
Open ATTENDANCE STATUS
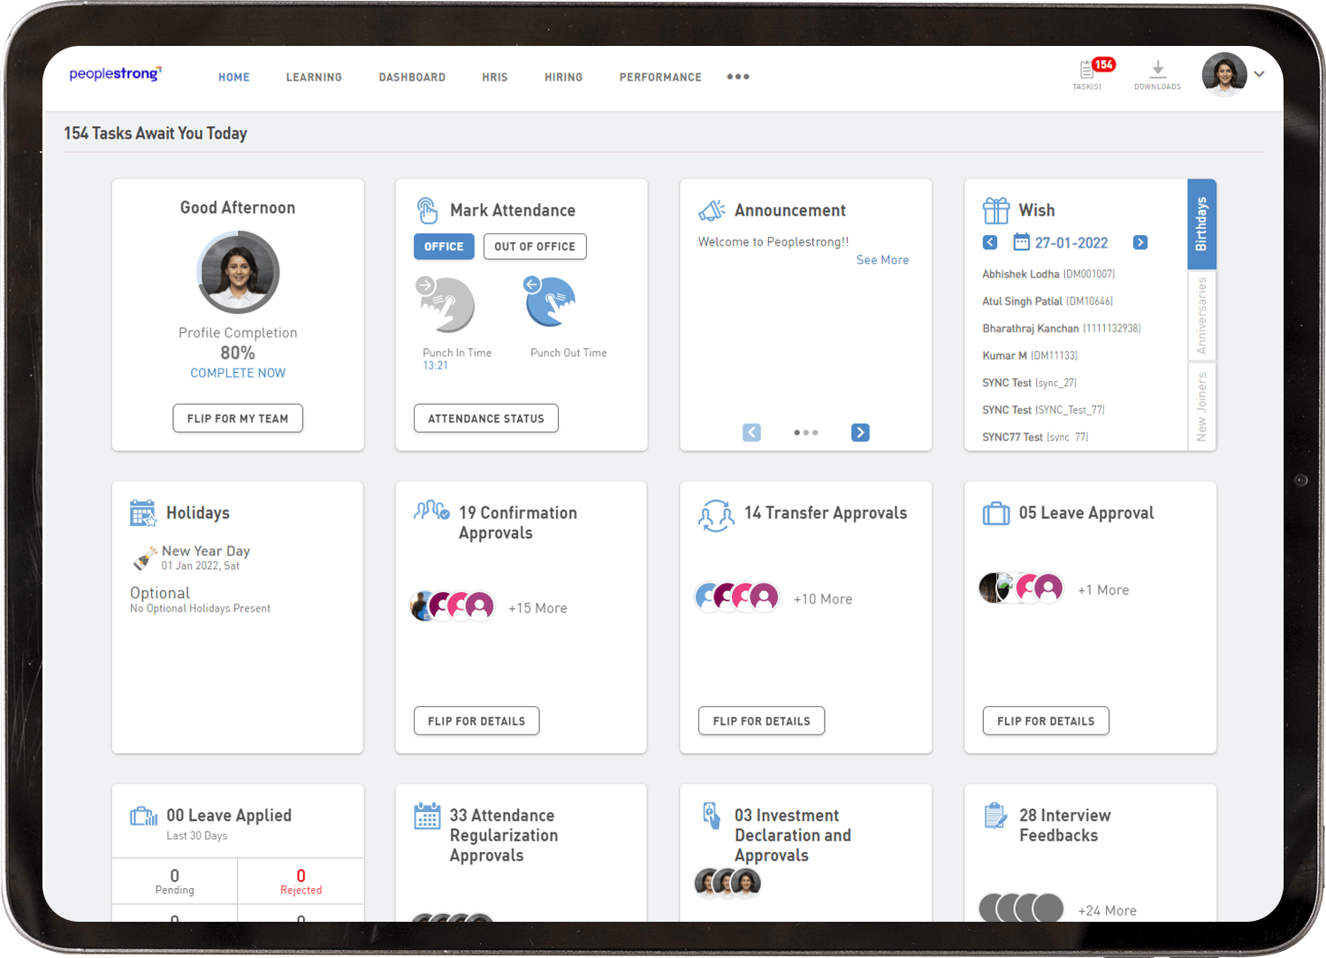click(x=486, y=419)
